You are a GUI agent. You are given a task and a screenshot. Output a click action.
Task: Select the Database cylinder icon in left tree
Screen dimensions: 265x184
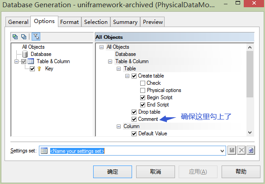tap(25, 54)
